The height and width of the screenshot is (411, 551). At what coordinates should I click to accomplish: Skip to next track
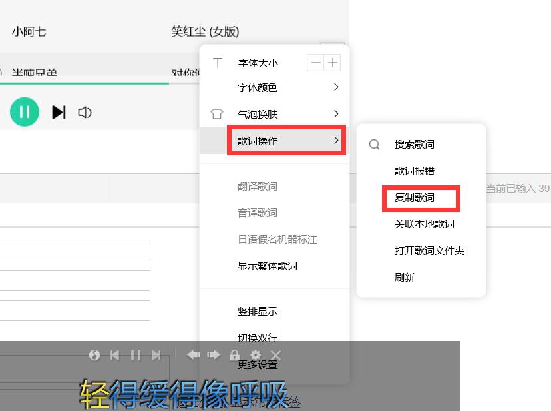point(59,112)
